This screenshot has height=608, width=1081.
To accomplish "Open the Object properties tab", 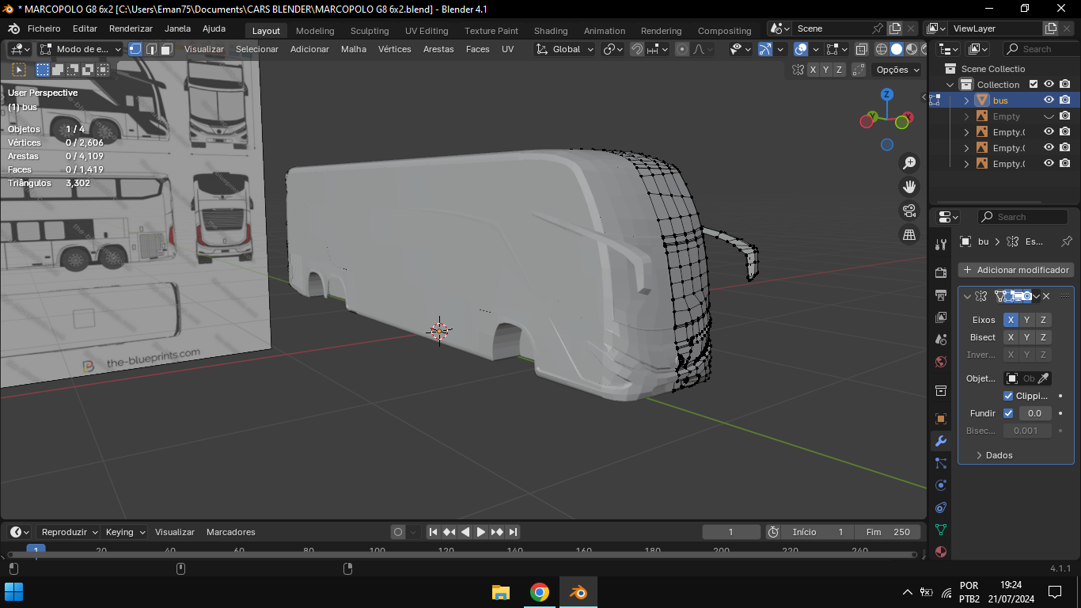I will click(941, 419).
